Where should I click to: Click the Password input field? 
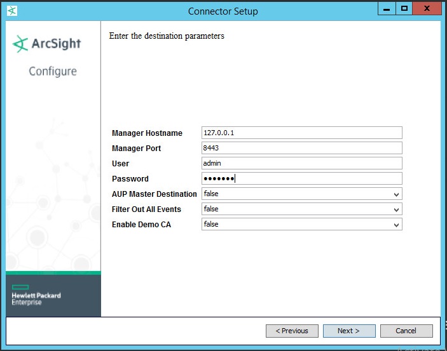301,178
